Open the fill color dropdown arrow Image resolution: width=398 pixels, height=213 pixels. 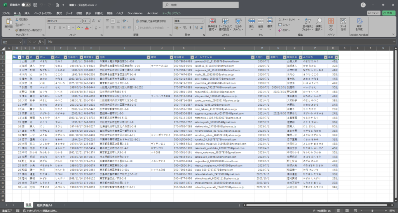tap(82, 28)
